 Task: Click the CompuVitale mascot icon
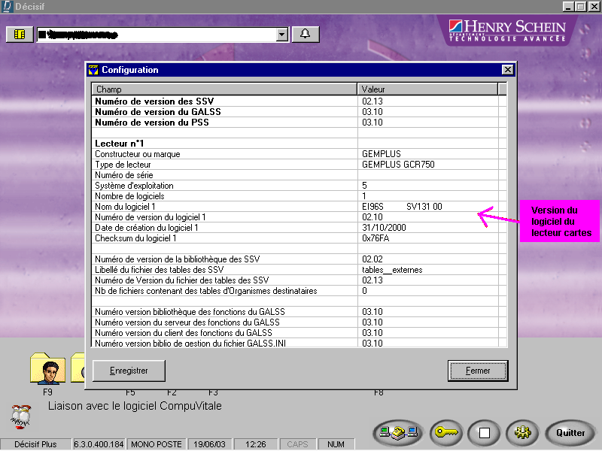coord(20,414)
